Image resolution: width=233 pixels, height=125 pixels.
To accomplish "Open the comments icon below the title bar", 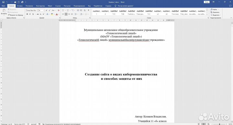I will [230, 6].
